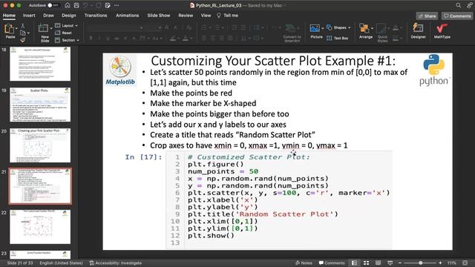The width and height of the screenshot is (475, 267).
Task: Click the Comments button in ribbon
Action: click(x=456, y=16)
